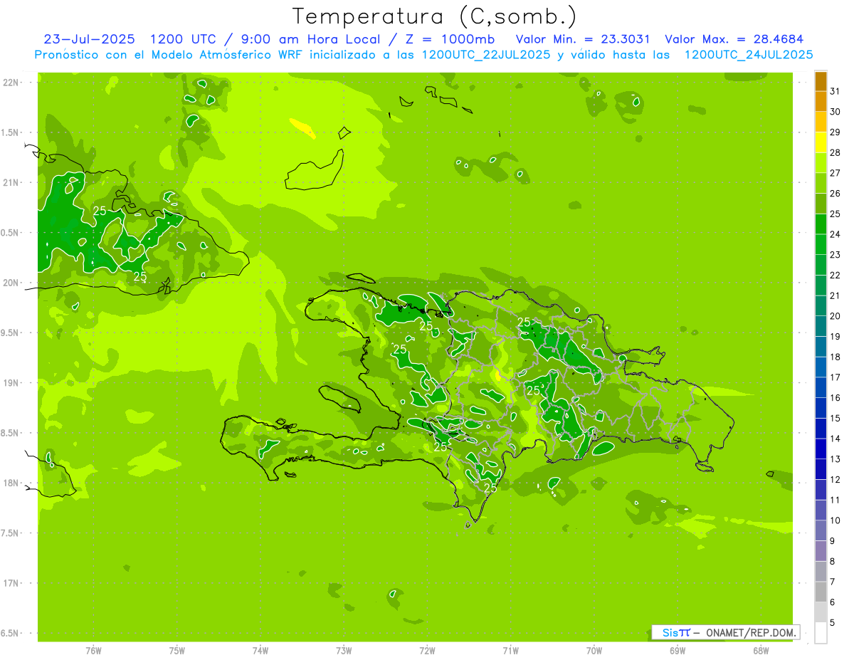854x660 pixels.
Task: Click the latitude axis label "9.5N"
Action: tap(11, 333)
